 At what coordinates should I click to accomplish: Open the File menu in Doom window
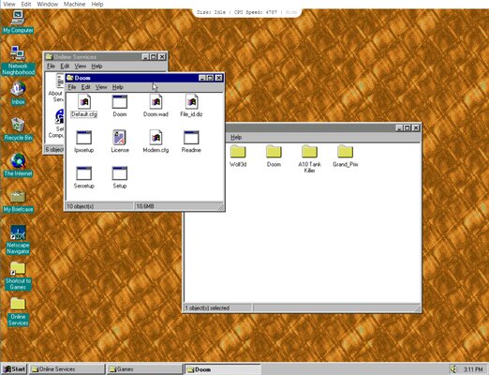click(72, 87)
